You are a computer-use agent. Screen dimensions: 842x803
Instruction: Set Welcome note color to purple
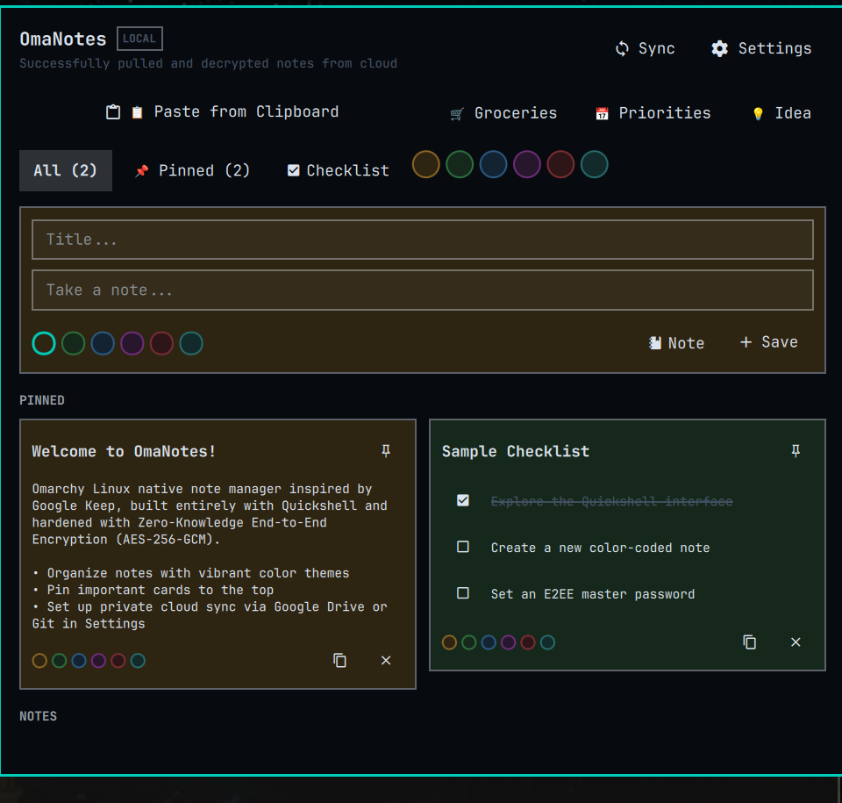98,661
